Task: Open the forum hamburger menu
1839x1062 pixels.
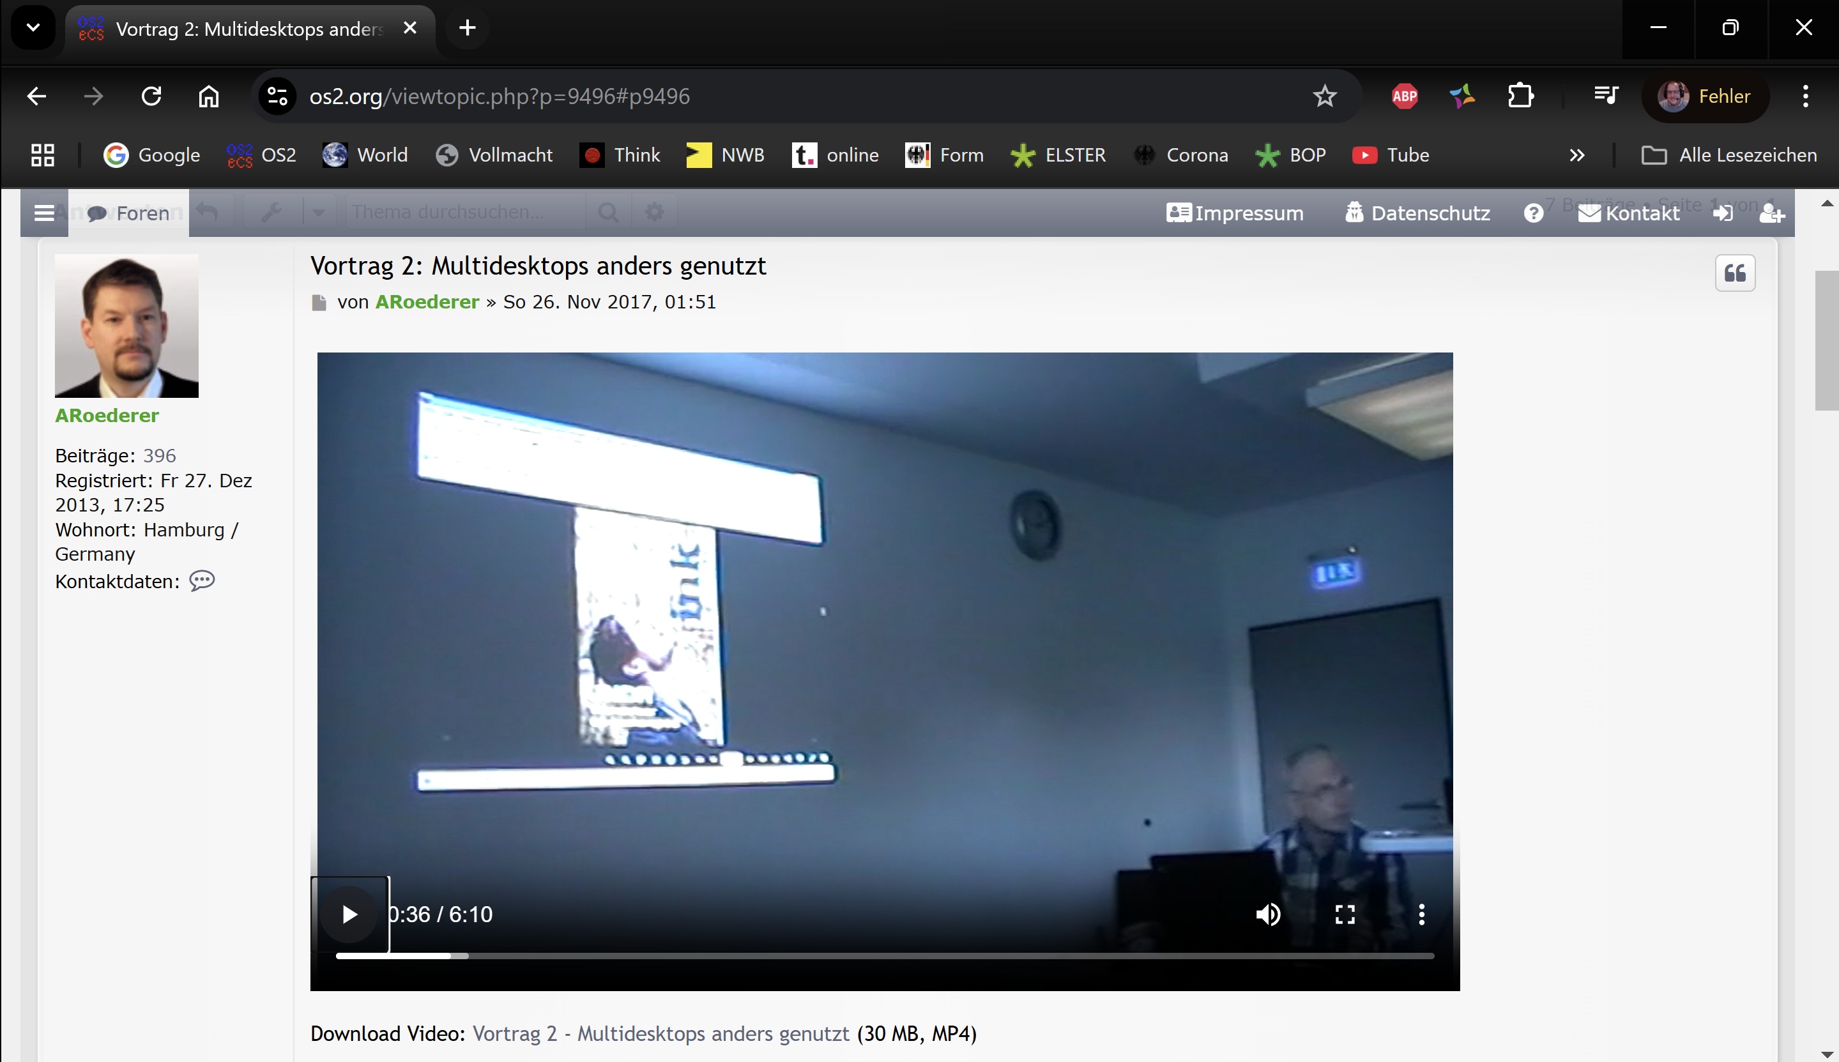Action: (x=45, y=213)
